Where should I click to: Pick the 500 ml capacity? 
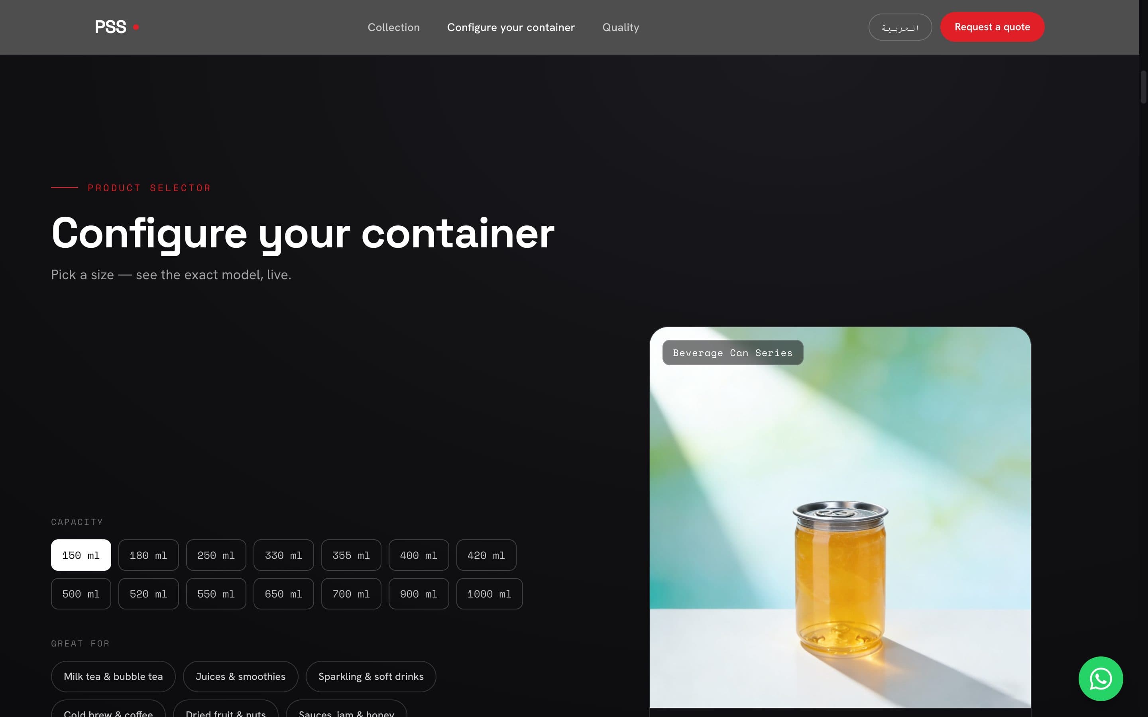pyautogui.click(x=81, y=594)
